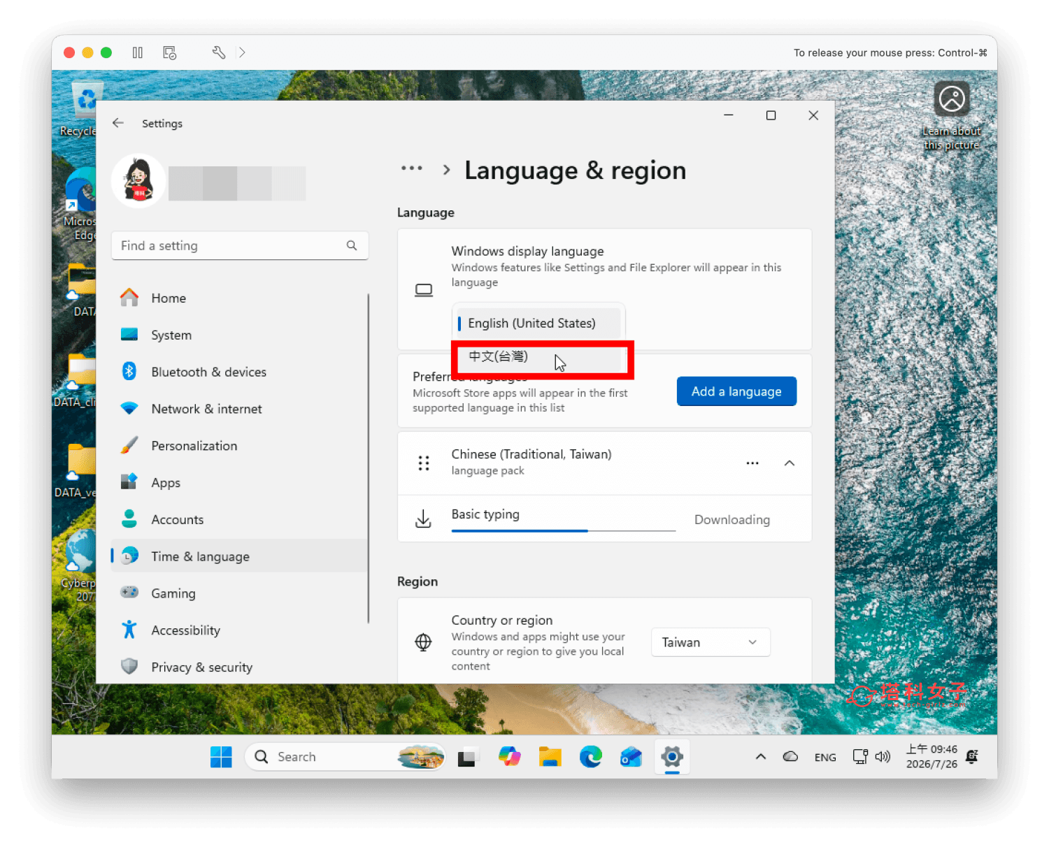Launch Copilot from taskbar
Image resolution: width=1049 pixels, height=847 pixels.
509,757
